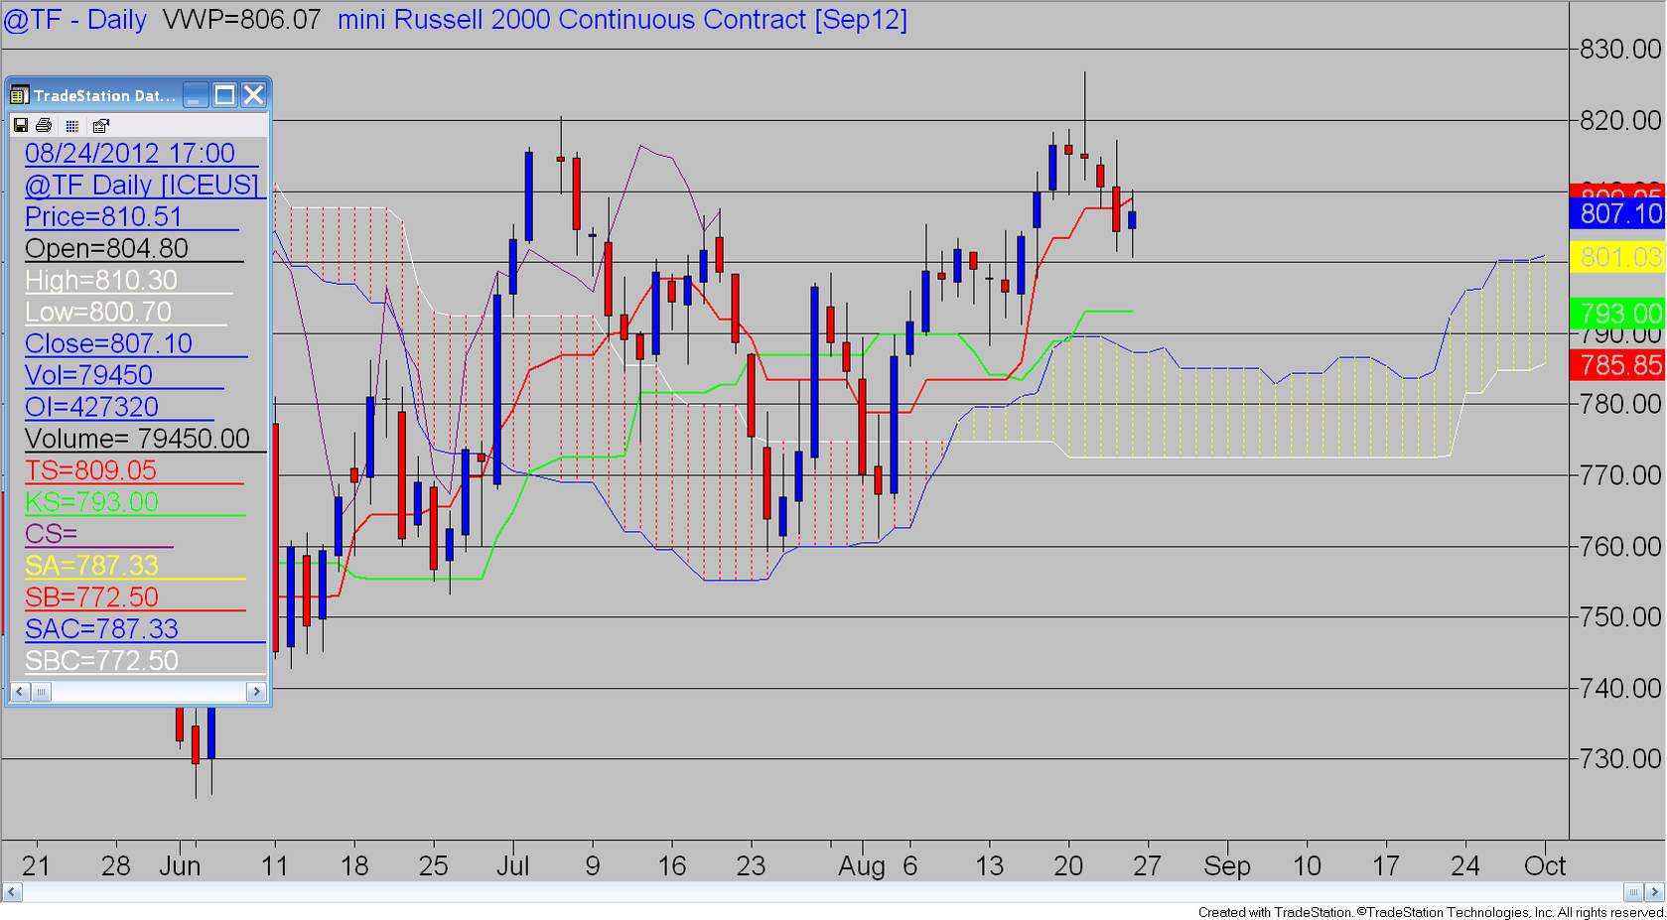
Task: Click the data window horizontal scrollbar thumb
Action: point(41,692)
